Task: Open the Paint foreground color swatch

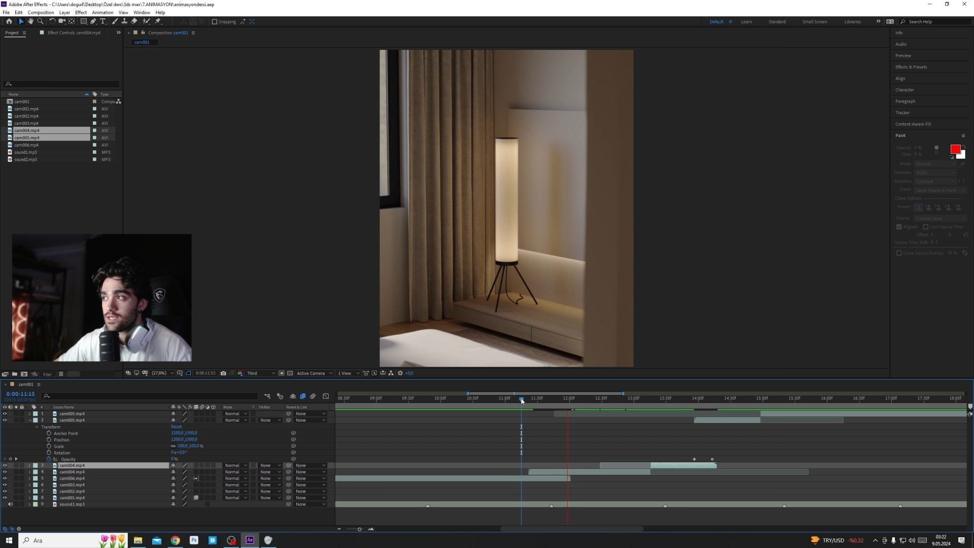Action: pyautogui.click(x=956, y=150)
